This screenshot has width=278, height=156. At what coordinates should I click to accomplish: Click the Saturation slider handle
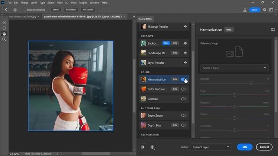(x=235, y=130)
